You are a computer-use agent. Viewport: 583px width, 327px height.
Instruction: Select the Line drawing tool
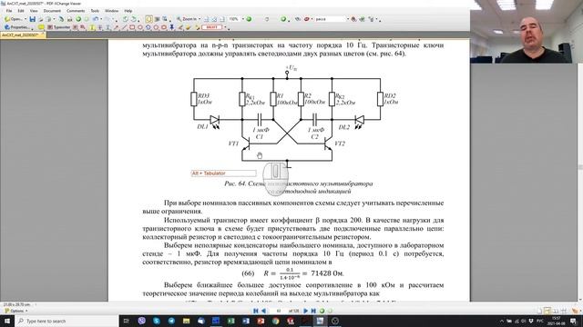[124, 27]
